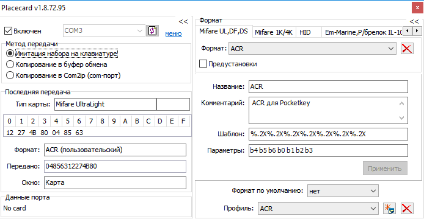
Task: Uncheck the Включен checkbox
Action: pos(9,31)
